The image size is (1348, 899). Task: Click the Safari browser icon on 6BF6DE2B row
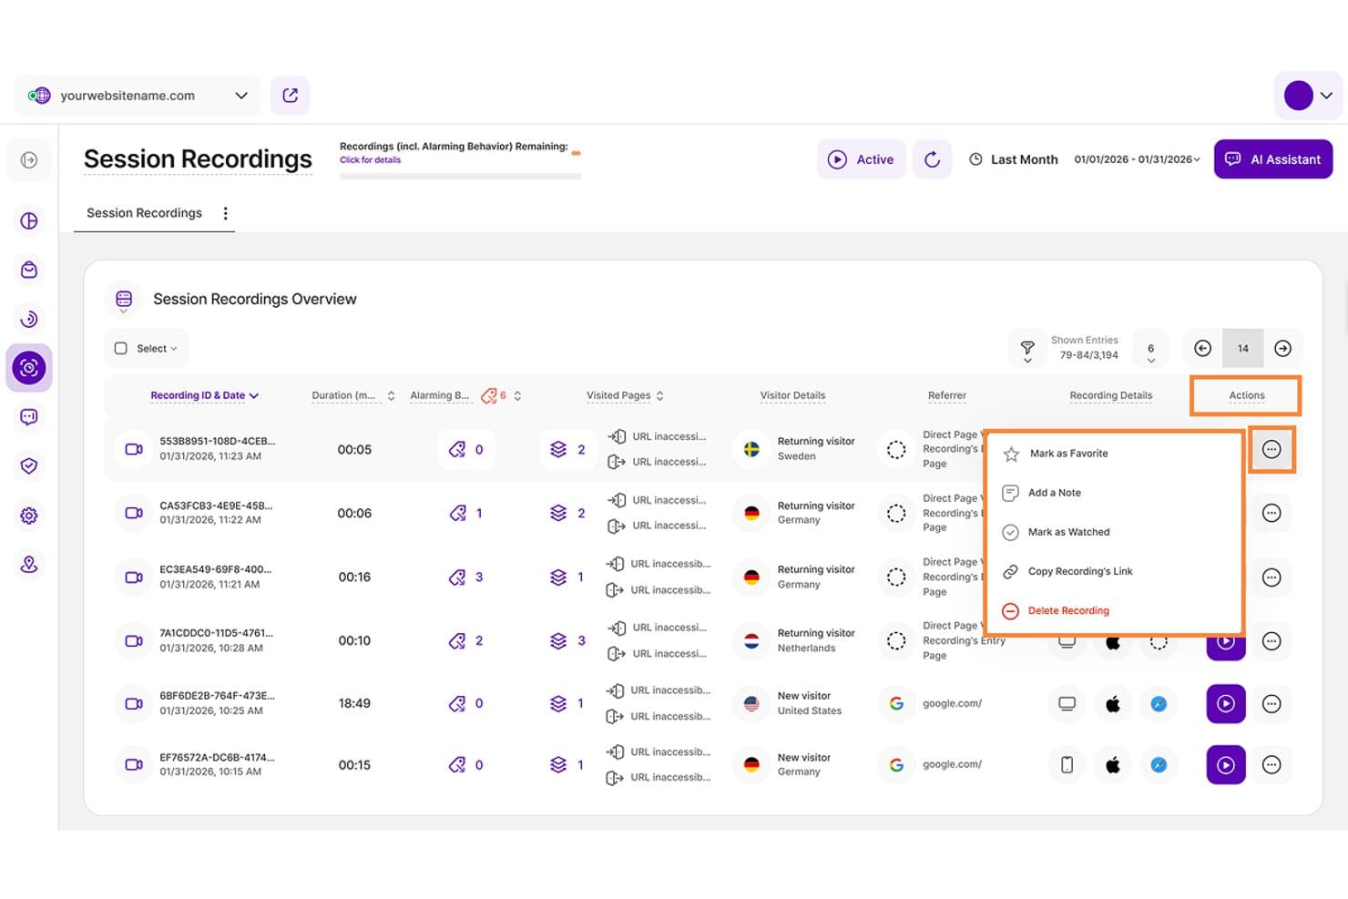tap(1159, 704)
